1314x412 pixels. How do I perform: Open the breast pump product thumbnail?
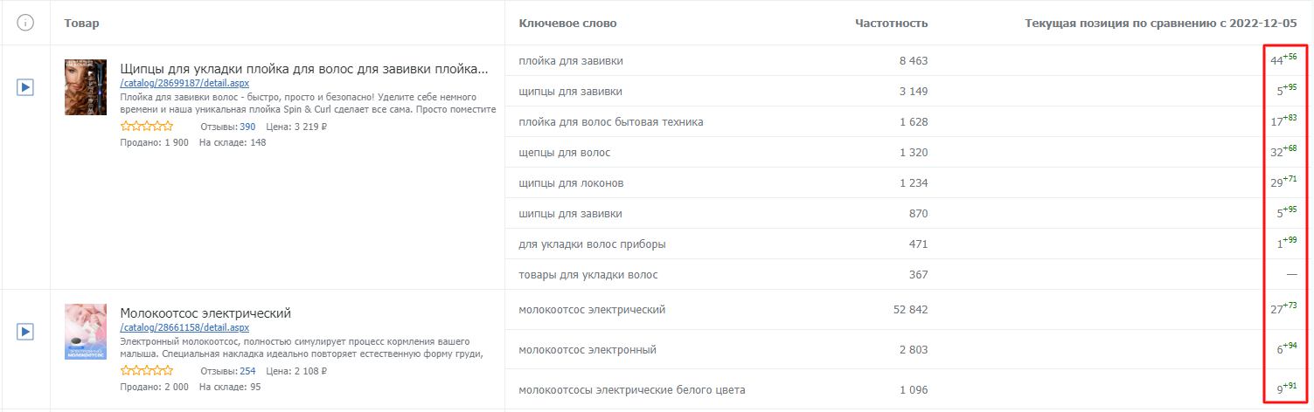(x=86, y=332)
